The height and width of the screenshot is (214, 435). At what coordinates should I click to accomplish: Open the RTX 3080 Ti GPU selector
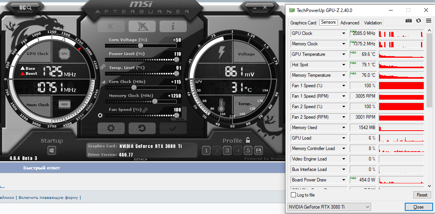329,207
